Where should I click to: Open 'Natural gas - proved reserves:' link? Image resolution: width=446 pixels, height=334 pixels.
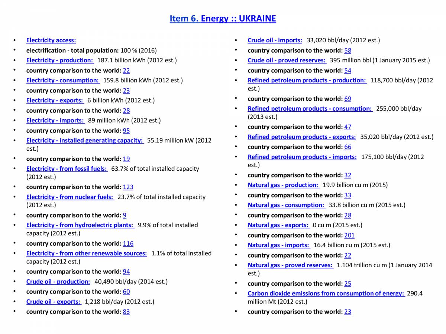pos(290,265)
